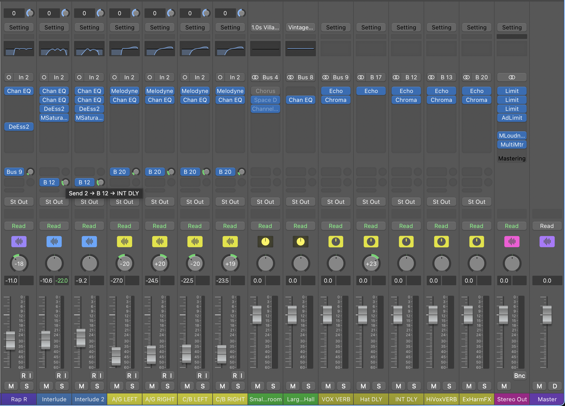Open the MLoudn... plugin on Stereo Out
The width and height of the screenshot is (565, 406).
[x=512, y=136]
